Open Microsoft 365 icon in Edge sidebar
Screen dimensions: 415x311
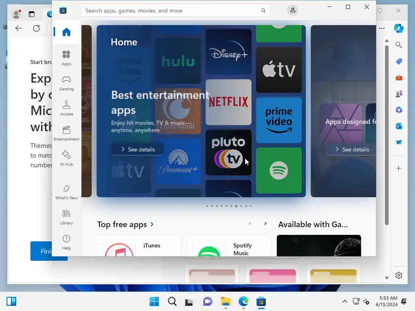[x=399, y=110]
